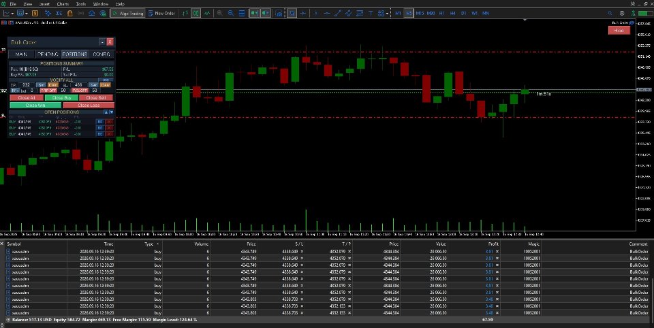Click the TP value field showing 332
654x328 pixels.
click(x=27, y=85)
